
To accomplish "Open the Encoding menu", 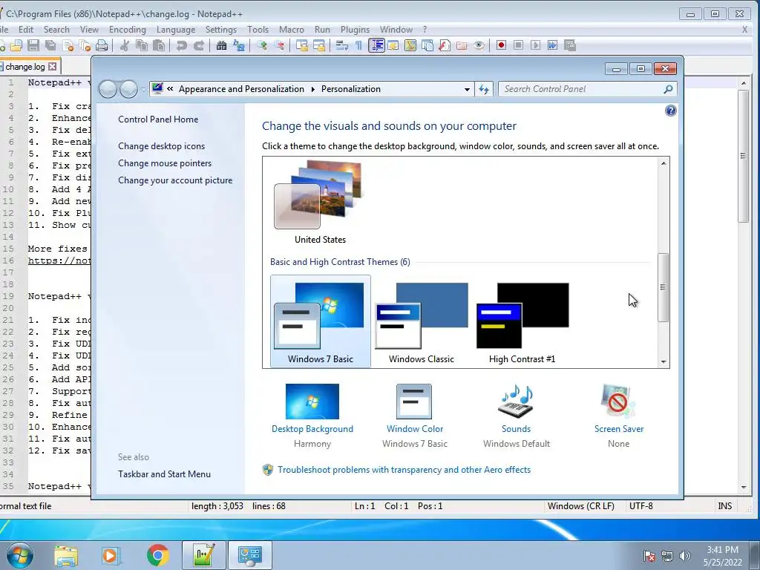I will click(128, 30).
